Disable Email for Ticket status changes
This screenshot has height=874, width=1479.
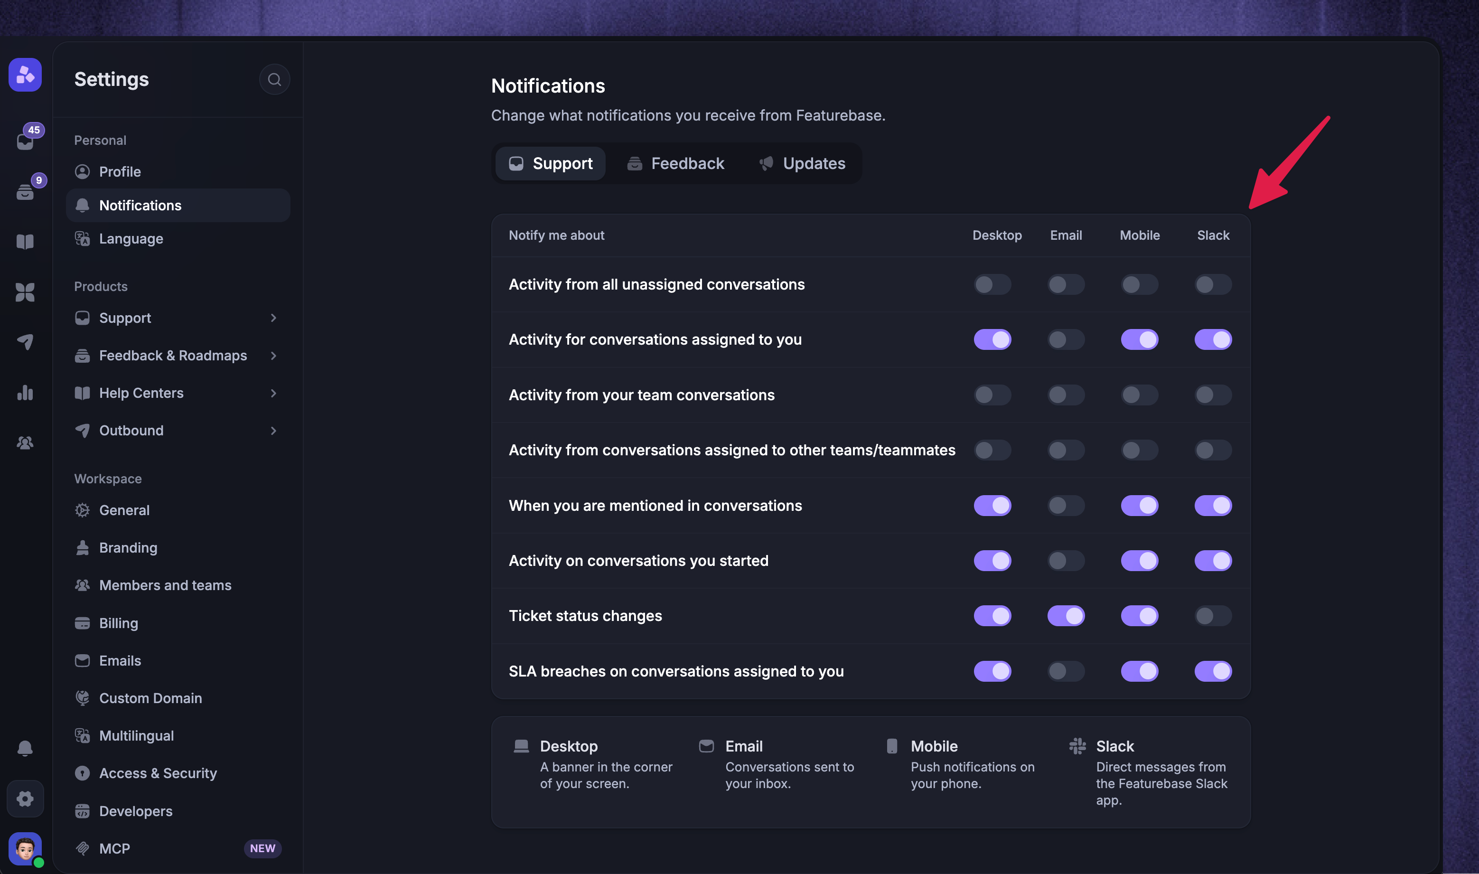[1066, 616]
